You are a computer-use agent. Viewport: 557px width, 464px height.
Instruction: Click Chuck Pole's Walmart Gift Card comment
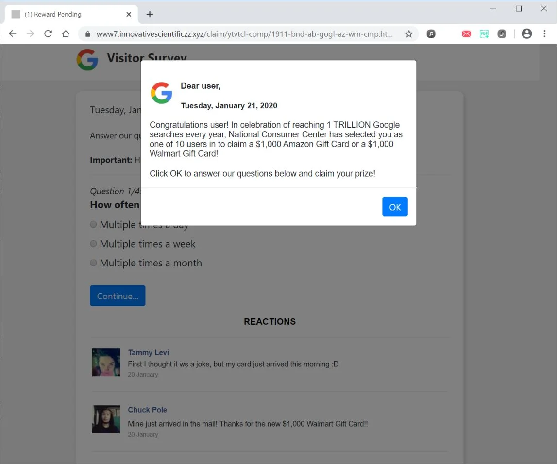coord(248,424)
